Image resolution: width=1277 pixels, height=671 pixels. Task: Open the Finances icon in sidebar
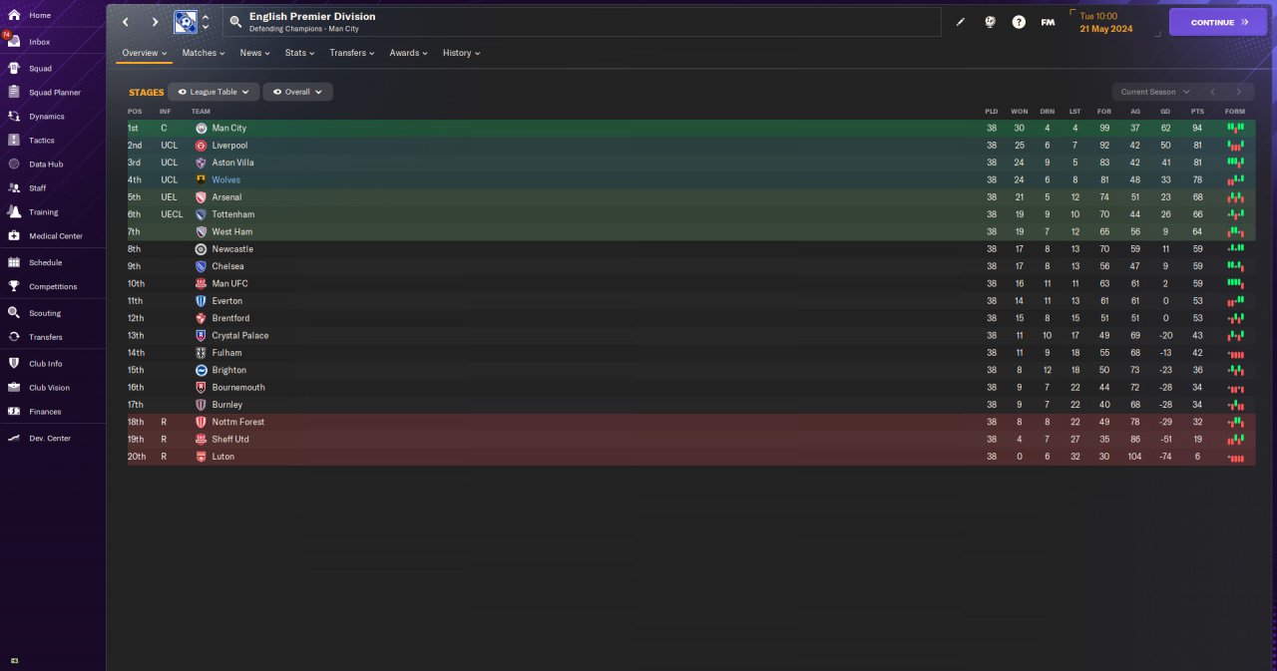(x=14, y=412)
